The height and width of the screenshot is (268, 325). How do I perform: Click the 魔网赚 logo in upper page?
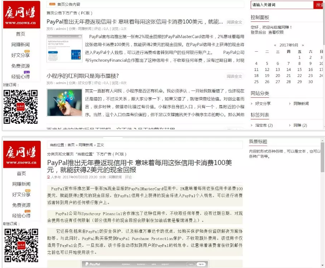[x=21, y=15]
